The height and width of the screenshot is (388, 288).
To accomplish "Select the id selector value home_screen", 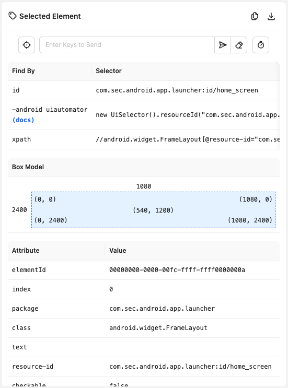I will point(177,90).
